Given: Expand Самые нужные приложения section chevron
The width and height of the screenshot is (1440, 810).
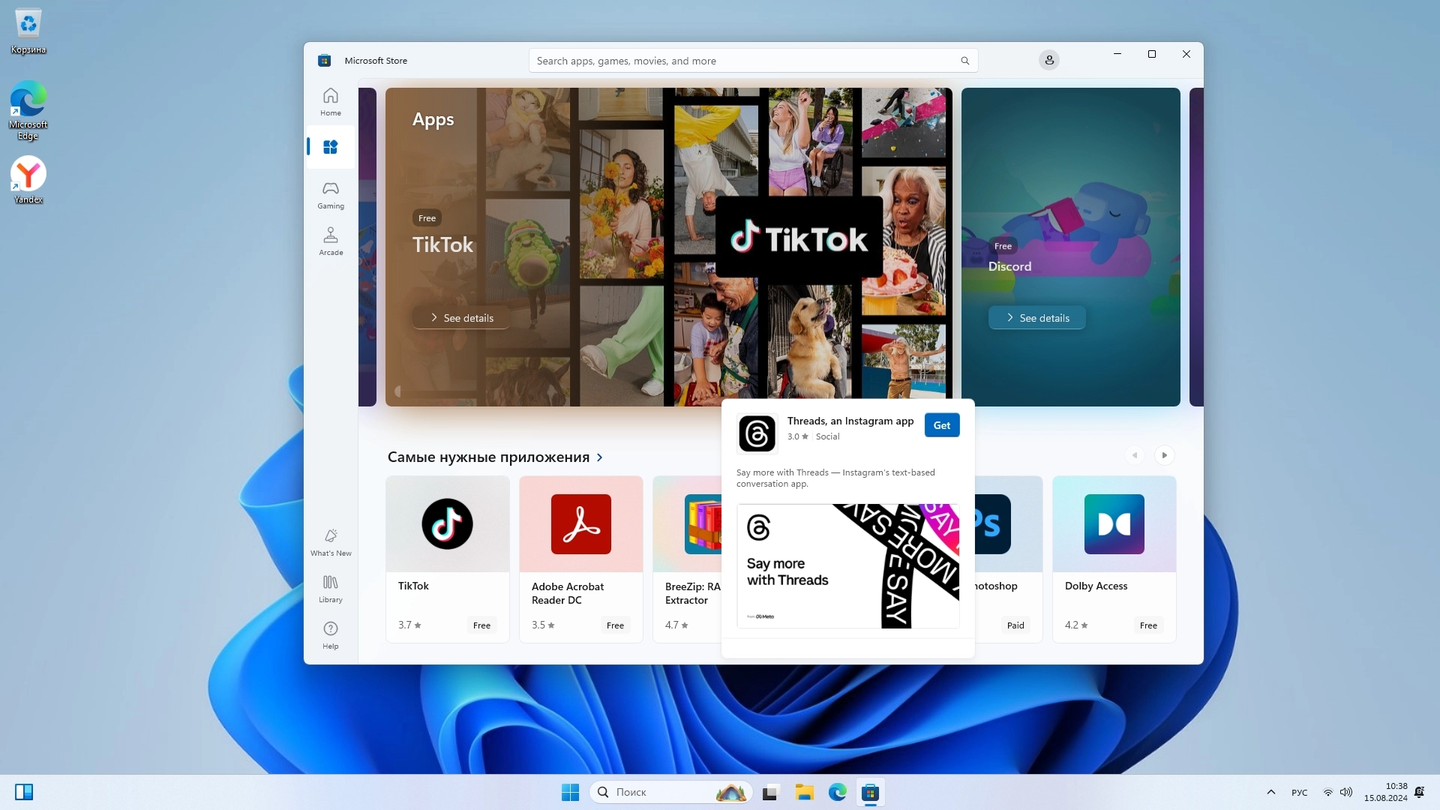Looking at the screenshot, I should pos(599,457).
